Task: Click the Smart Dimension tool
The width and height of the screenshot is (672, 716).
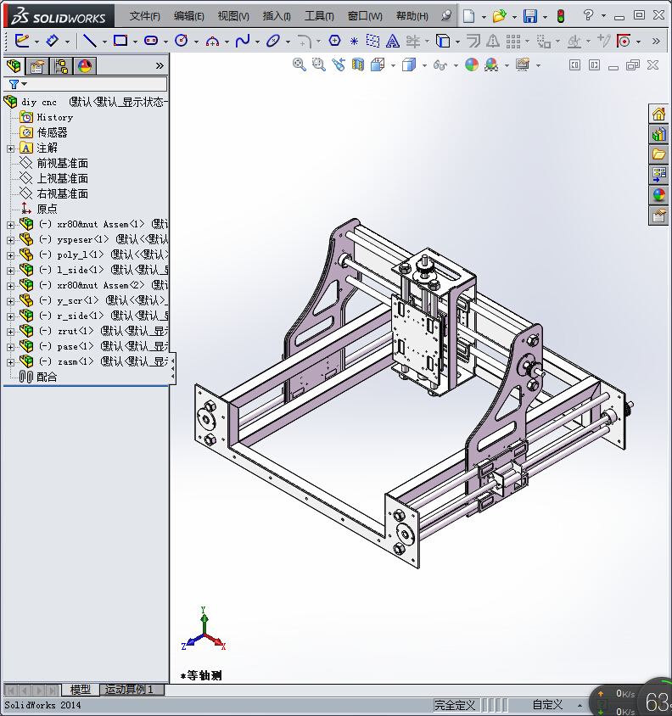Action: [52, 41]
